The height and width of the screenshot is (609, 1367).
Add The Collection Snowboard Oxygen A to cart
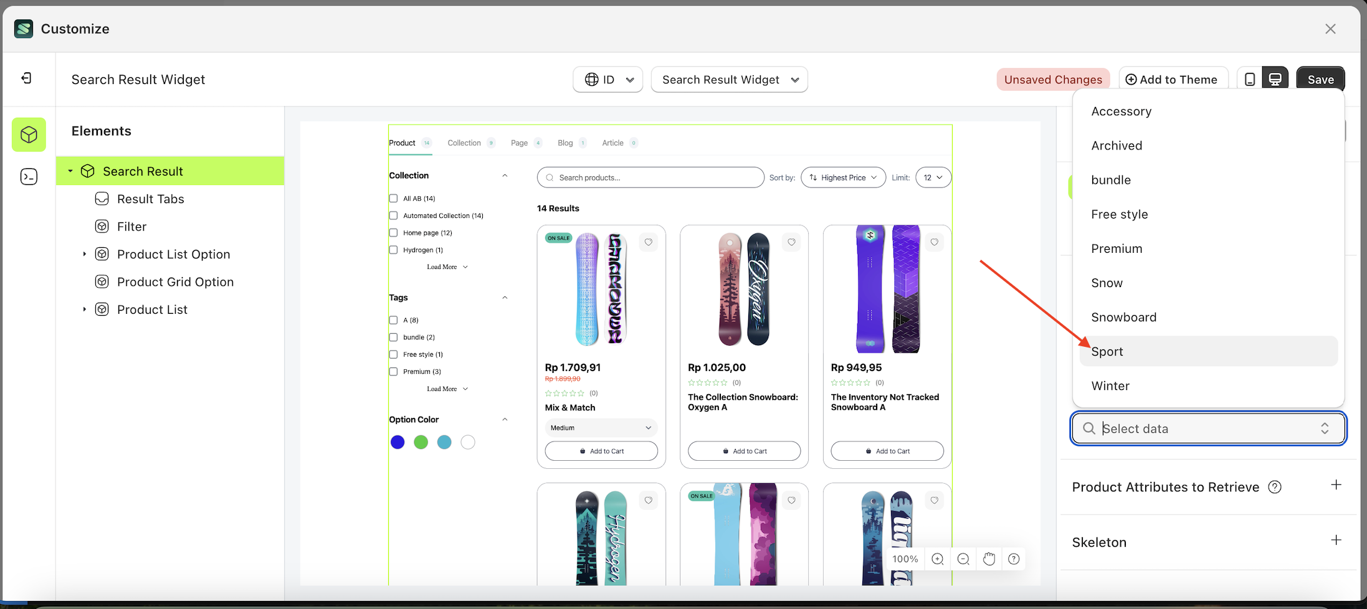743,450
